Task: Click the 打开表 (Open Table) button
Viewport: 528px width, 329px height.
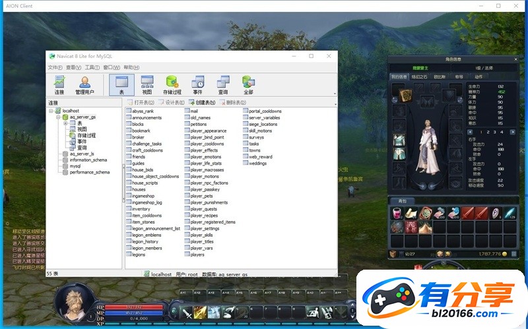Action: pos(141,102)
